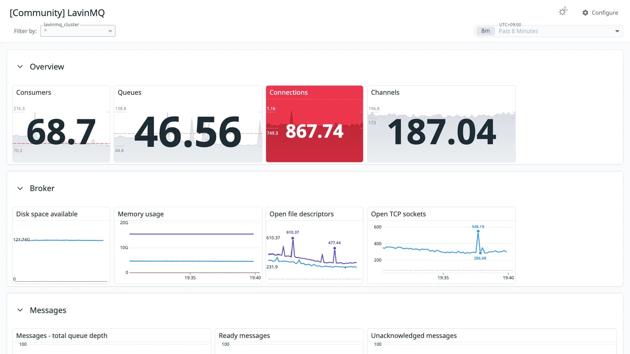Open the Configure settings
630x354 pixels.
click(x=600, y=12)
